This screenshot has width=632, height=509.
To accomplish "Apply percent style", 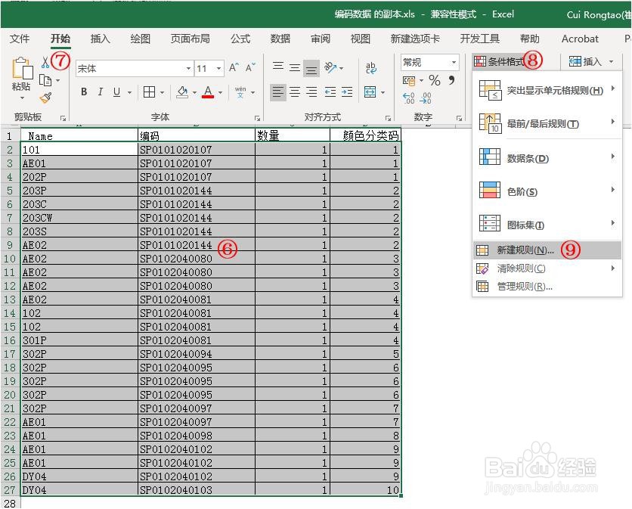I will click(x=435, y=80).
